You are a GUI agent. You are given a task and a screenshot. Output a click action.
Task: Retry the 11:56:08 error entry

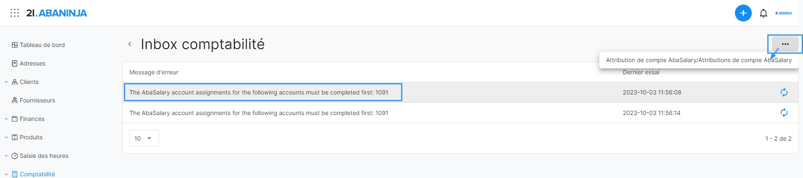tap(784, 92)
